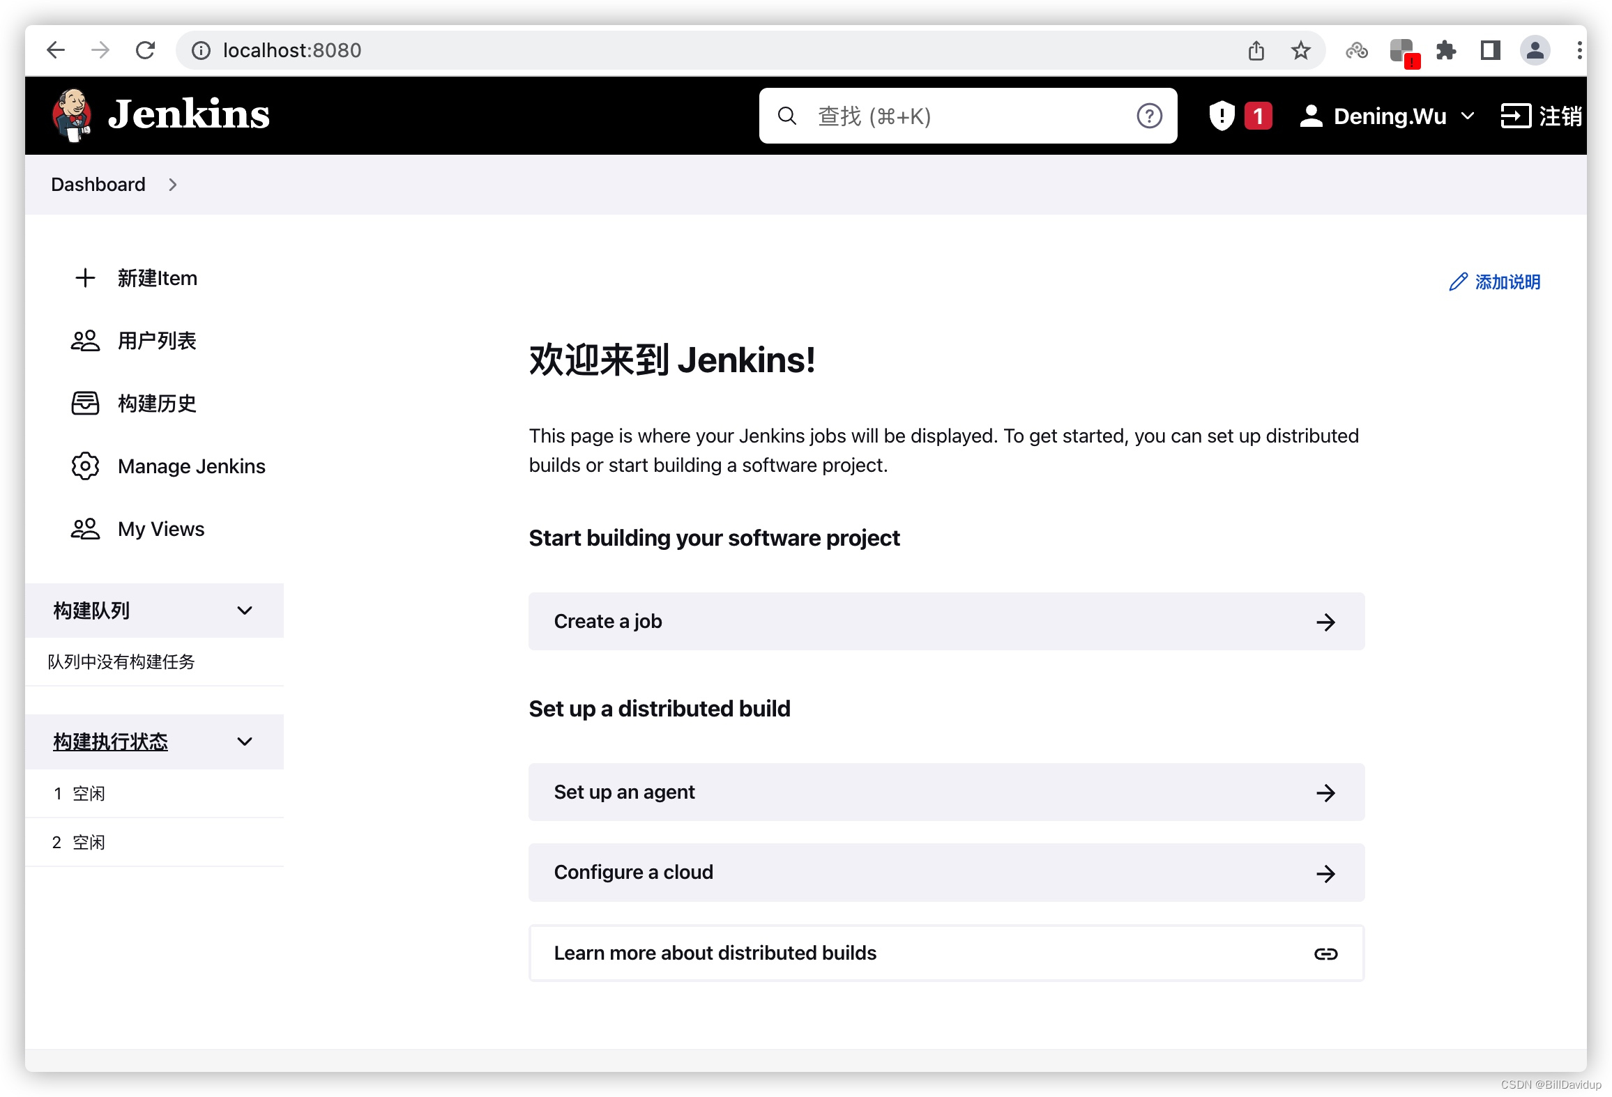Log out using the 注销 button
The width and height of the screenshot is (1612, 1097).
coord(1541,116)
